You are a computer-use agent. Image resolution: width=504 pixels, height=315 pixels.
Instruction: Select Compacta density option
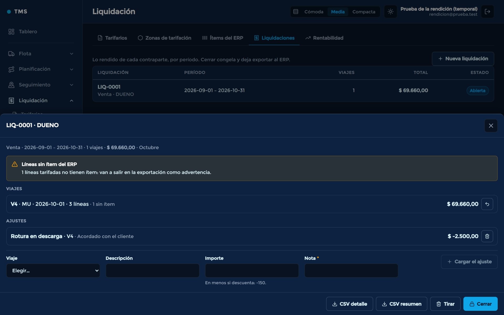364,12
